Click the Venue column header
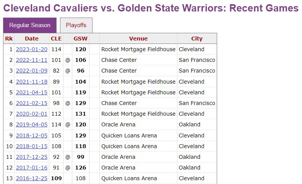302x184 pixels. coord(138,39)
